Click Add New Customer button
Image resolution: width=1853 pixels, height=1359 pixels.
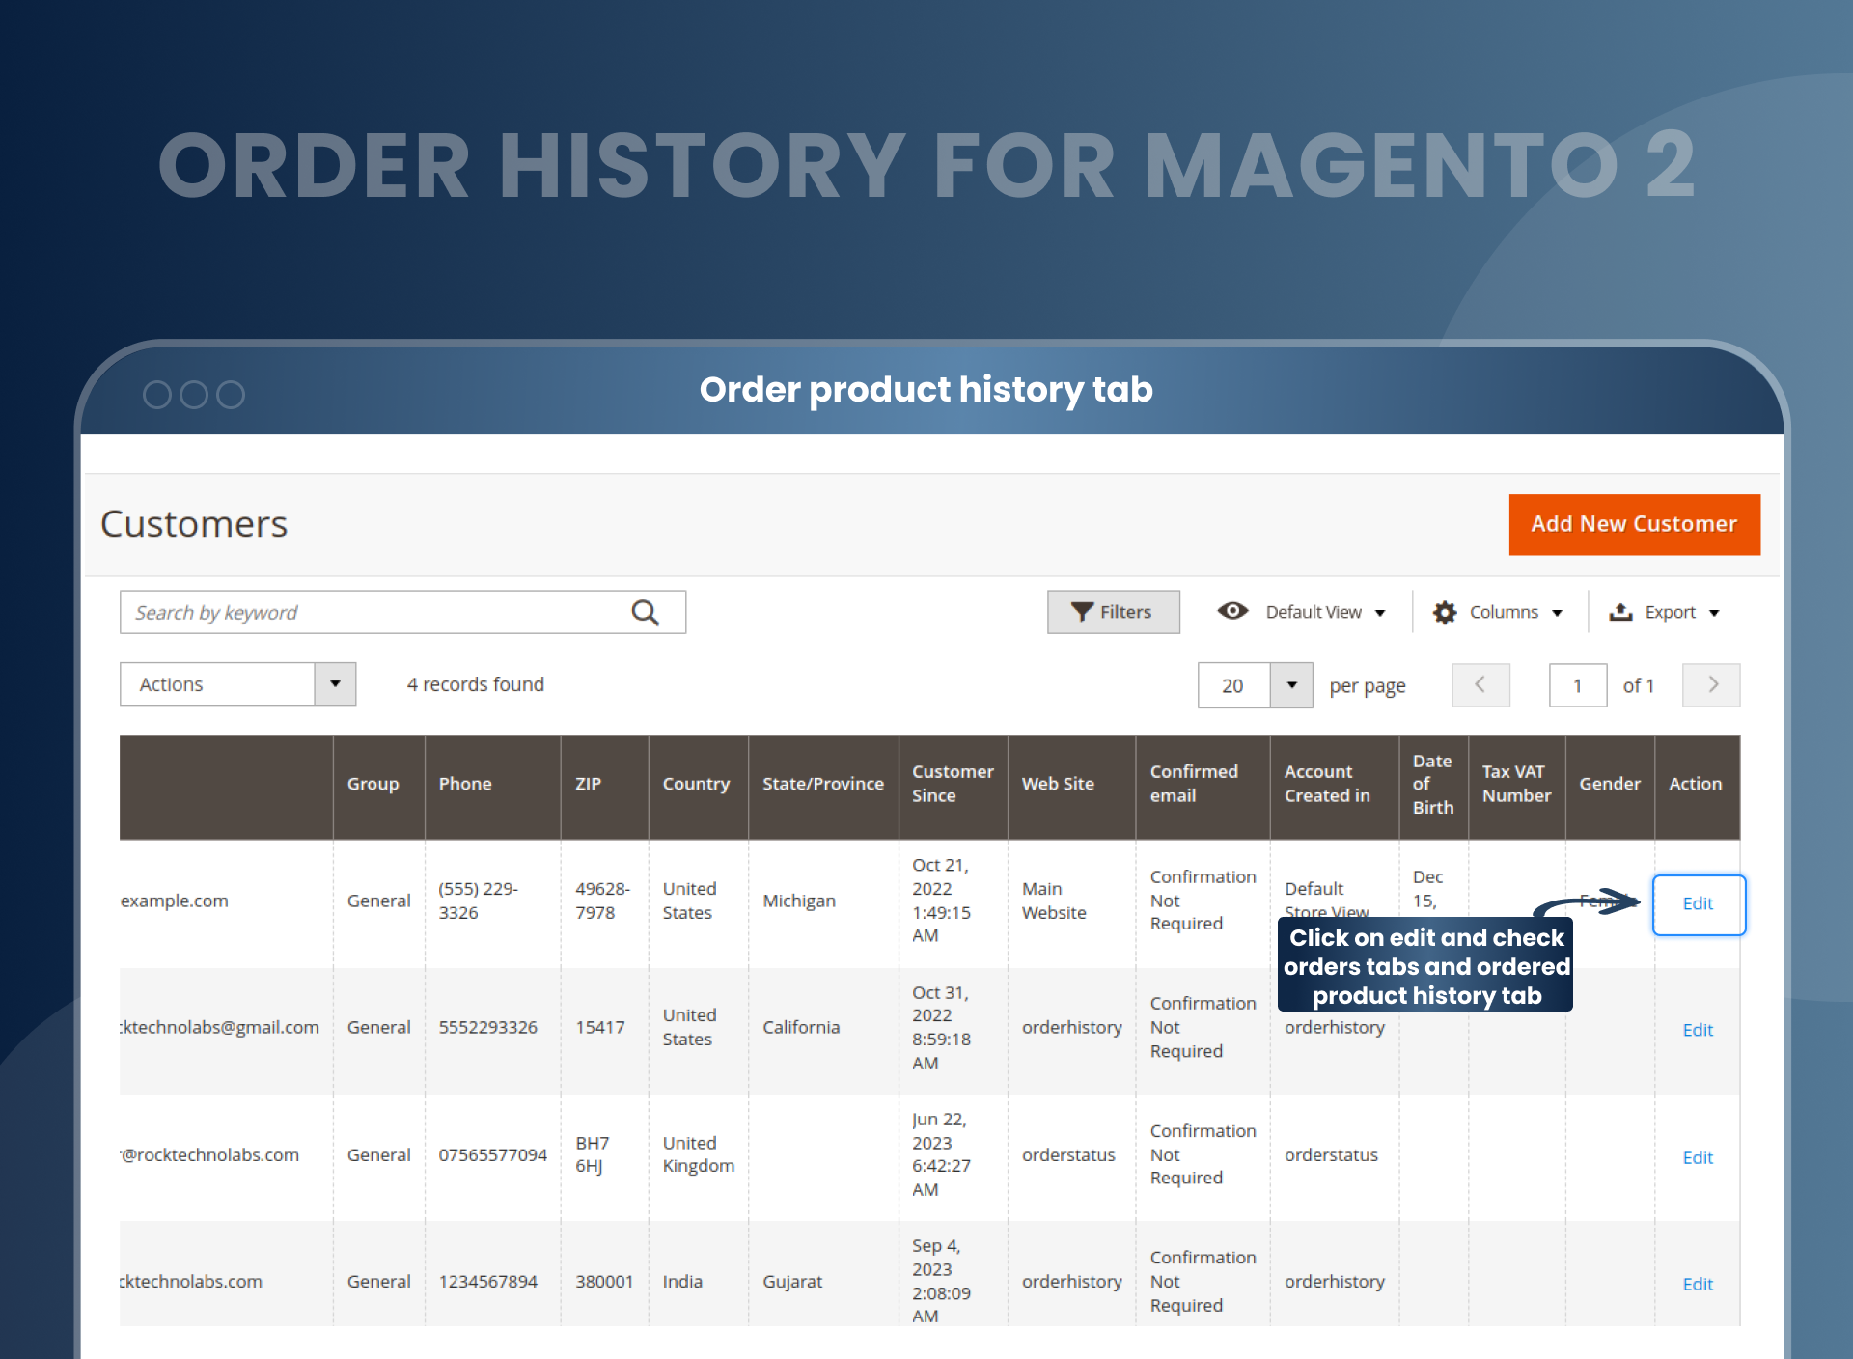pyautogui.click(x=1634, y=524)
